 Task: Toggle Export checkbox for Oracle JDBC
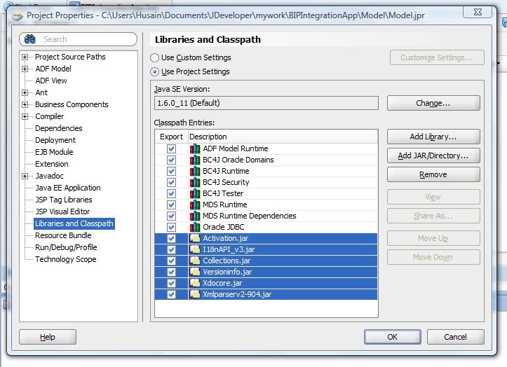coord(171,227)
